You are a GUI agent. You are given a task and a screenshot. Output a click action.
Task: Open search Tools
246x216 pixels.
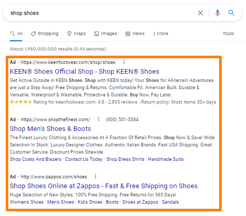coord(228,34)
